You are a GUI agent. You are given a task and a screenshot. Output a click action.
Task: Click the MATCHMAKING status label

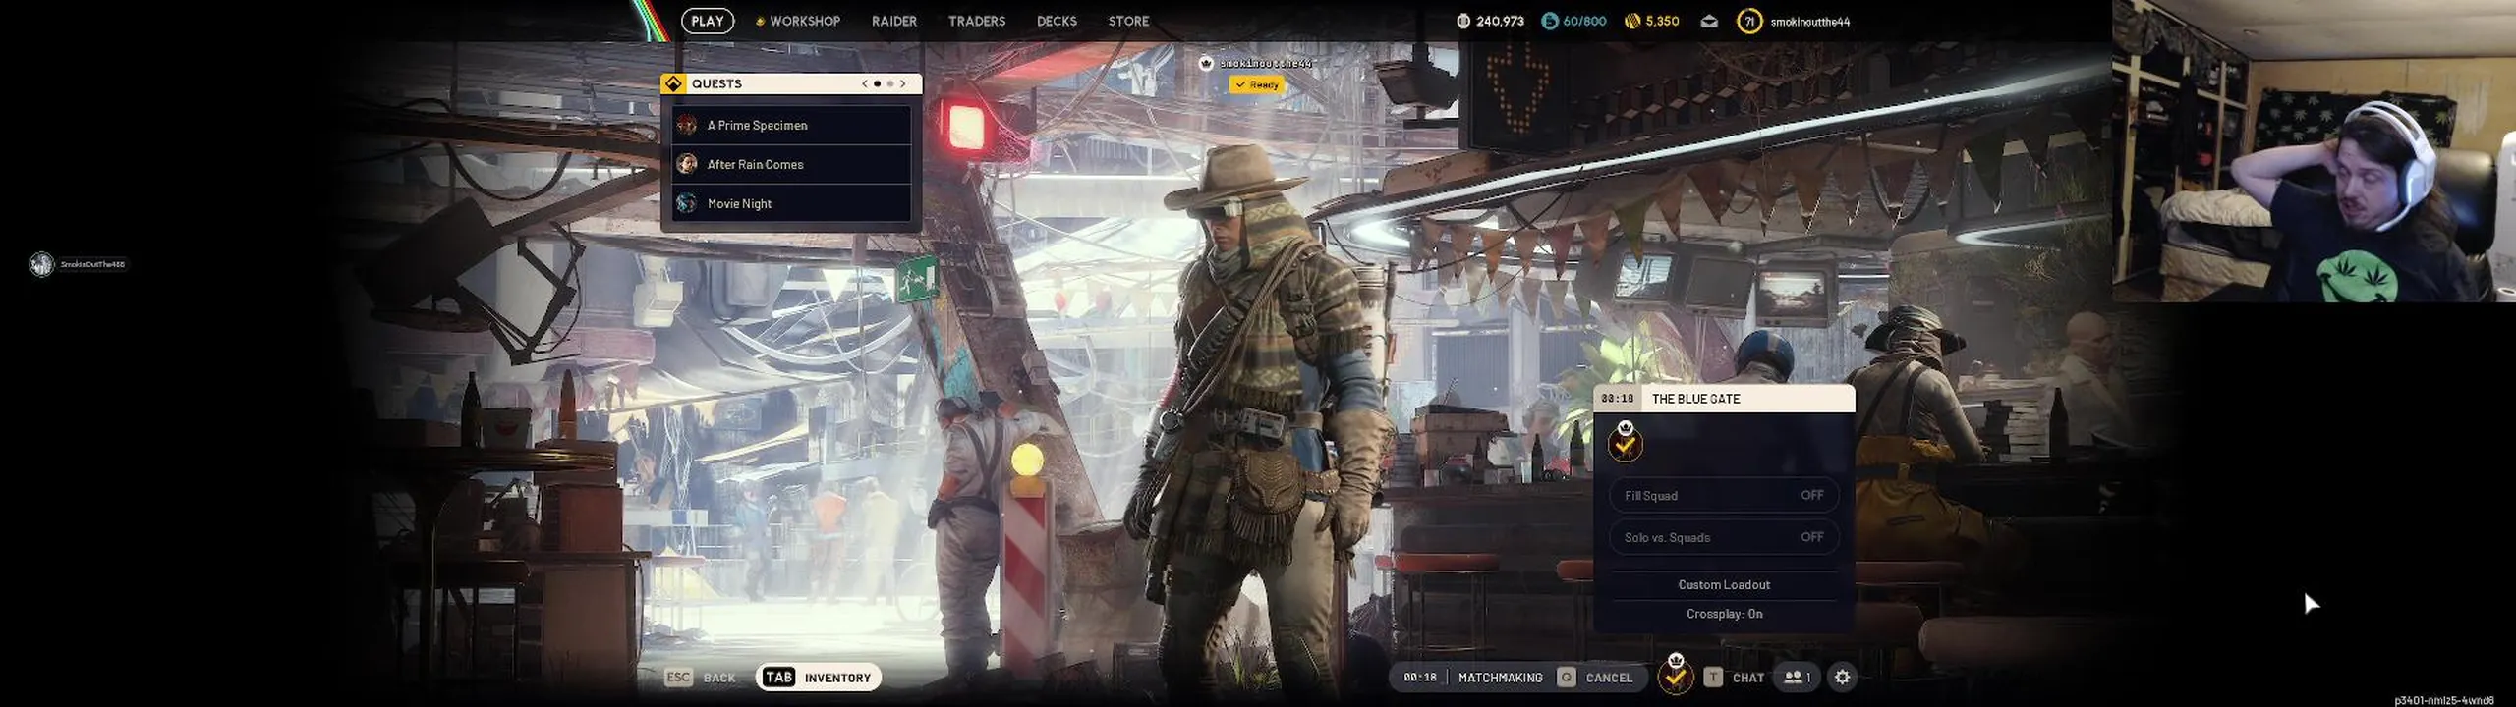[x=1500, y=678]
